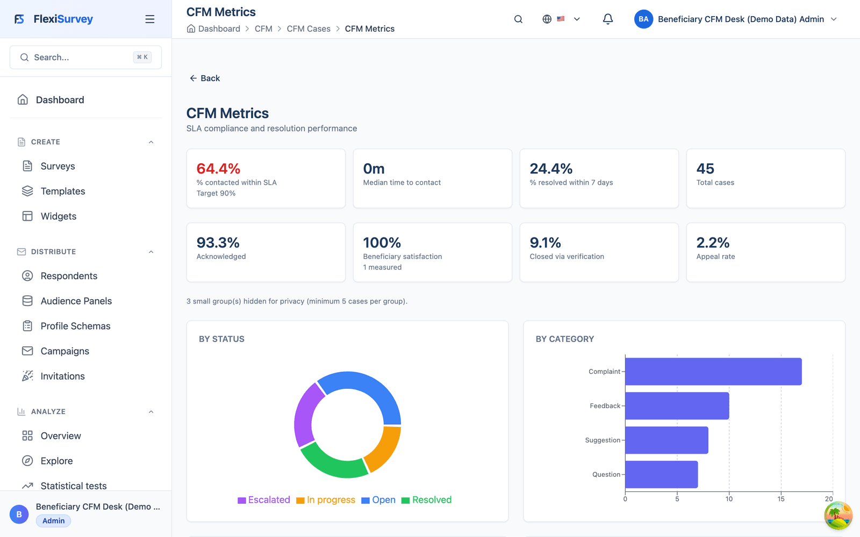Click the Open legend swatch
This screenshot has height=537, width=860.
[365, 500]
